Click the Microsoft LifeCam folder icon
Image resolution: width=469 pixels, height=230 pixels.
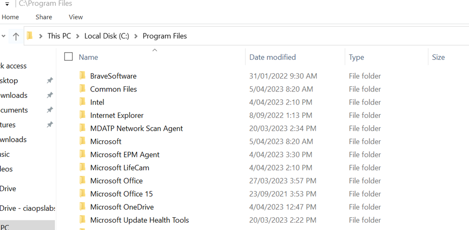[x=82, y=168]
